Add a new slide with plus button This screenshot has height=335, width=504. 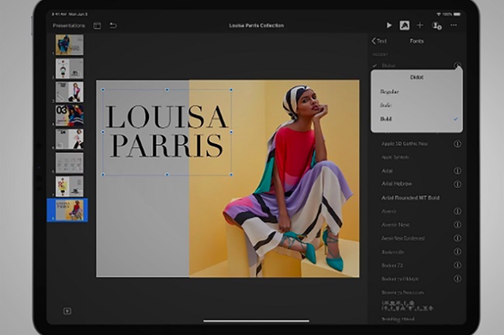(67, 311)
